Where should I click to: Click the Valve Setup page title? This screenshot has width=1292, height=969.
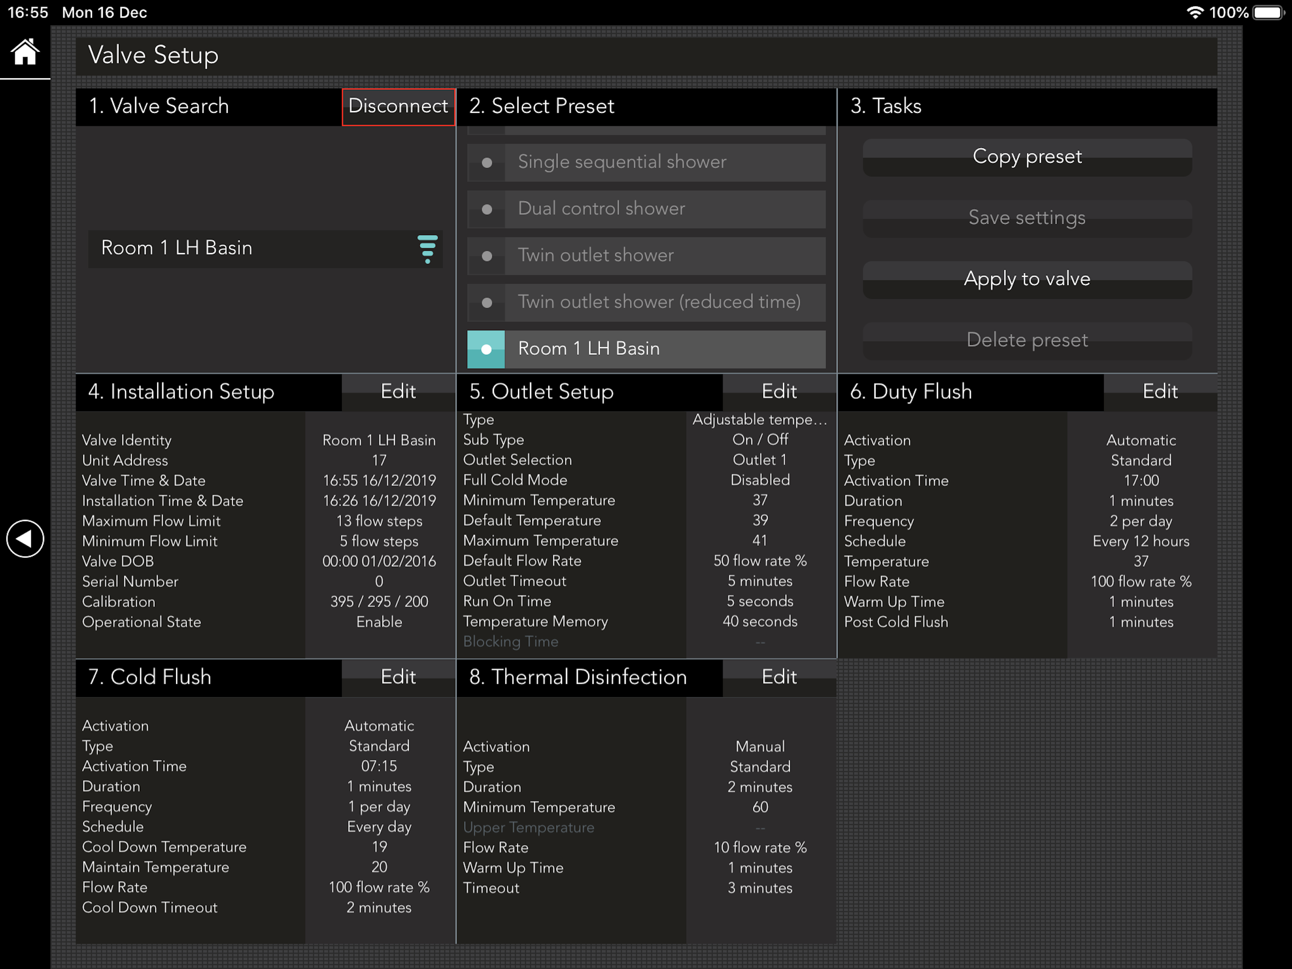coord(153,55)
